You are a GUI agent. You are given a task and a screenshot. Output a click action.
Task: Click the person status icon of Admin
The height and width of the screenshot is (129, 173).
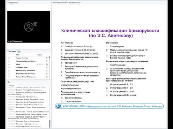pyautogui.click(x=47, y=64)
